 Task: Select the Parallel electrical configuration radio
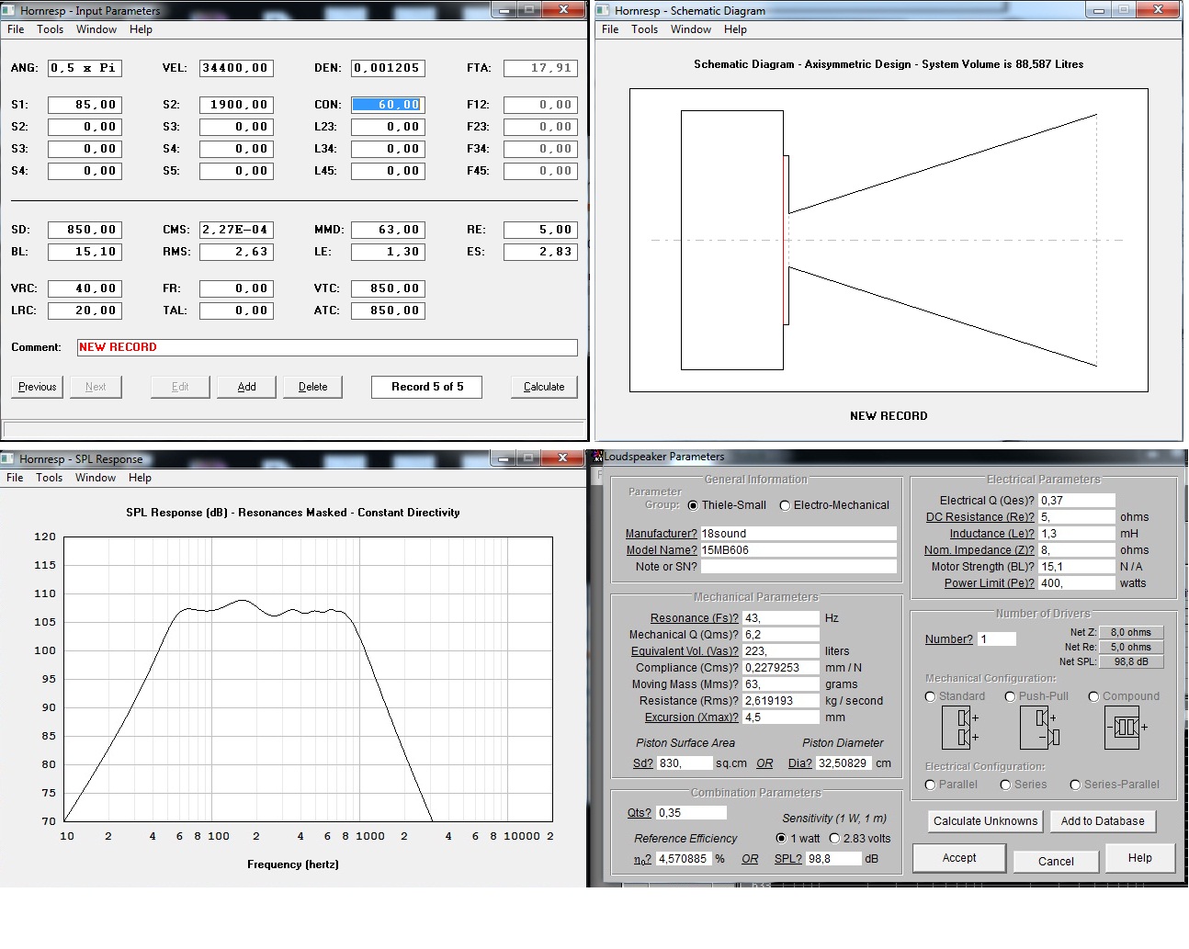pyautogui.click(x=930, y=785)
